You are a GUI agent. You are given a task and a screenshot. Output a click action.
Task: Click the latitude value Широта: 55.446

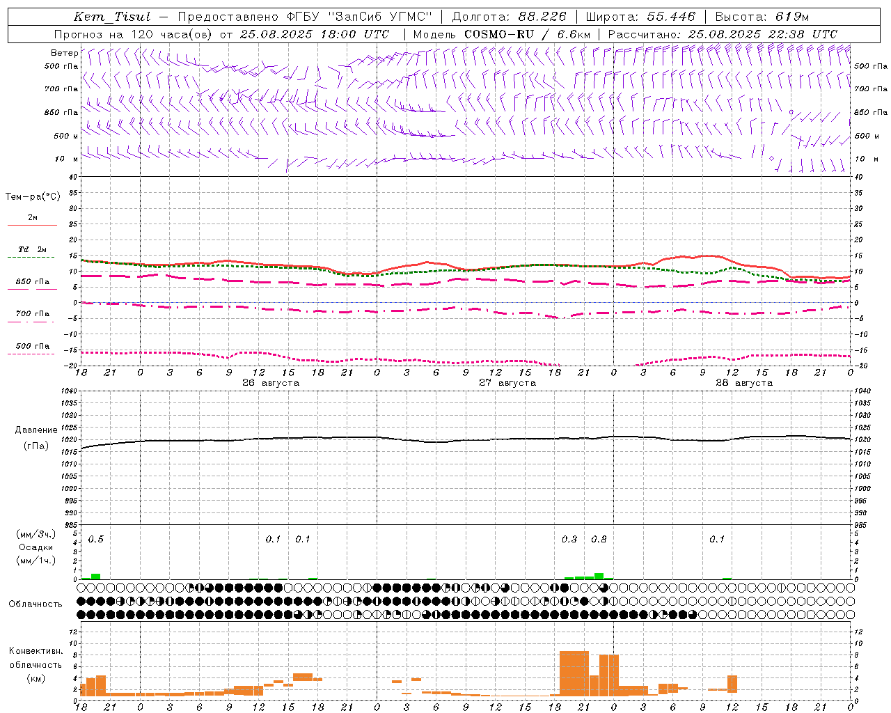click(x=640, y=17)
